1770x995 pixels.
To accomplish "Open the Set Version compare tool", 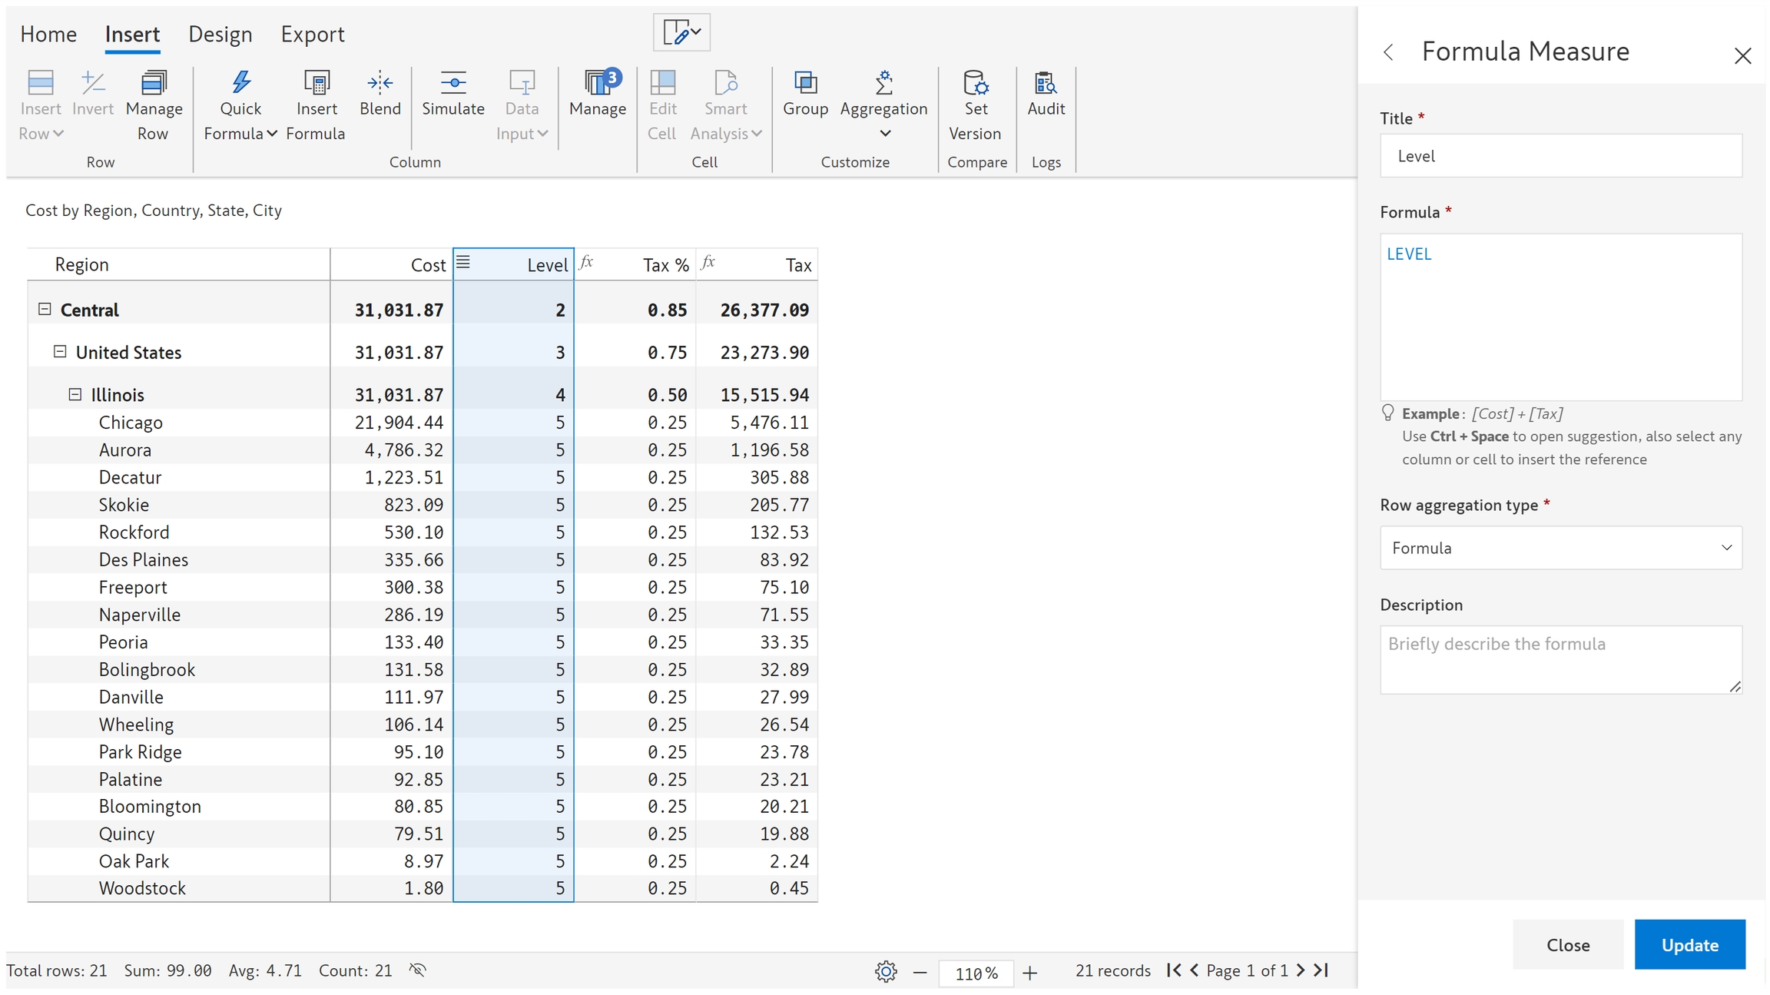I will click(975, 83).
